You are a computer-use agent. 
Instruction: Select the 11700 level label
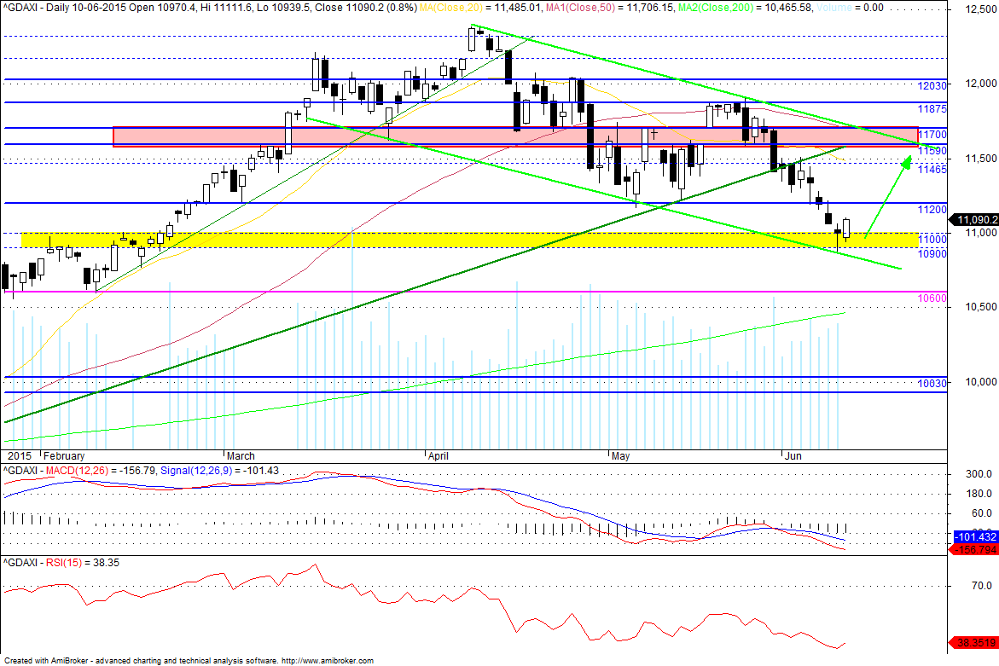click(932, 135)
